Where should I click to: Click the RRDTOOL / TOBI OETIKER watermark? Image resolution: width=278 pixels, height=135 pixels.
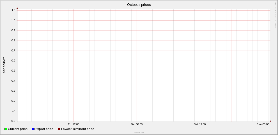(x=275, y=15)
